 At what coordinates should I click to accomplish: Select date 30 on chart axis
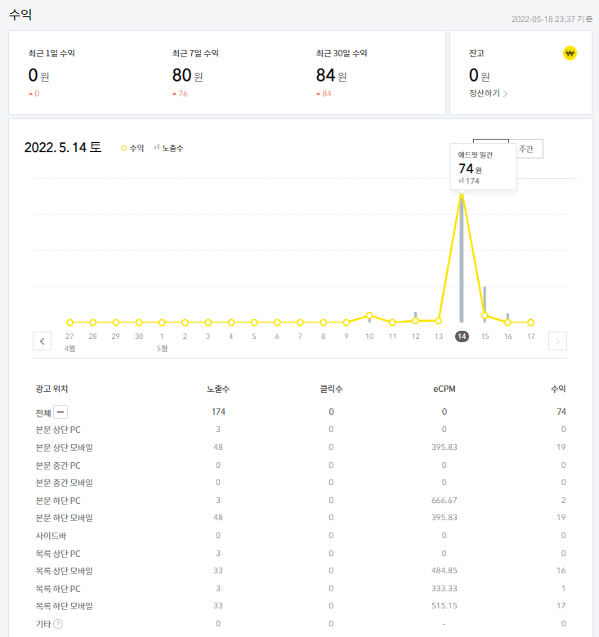point(139,336)
